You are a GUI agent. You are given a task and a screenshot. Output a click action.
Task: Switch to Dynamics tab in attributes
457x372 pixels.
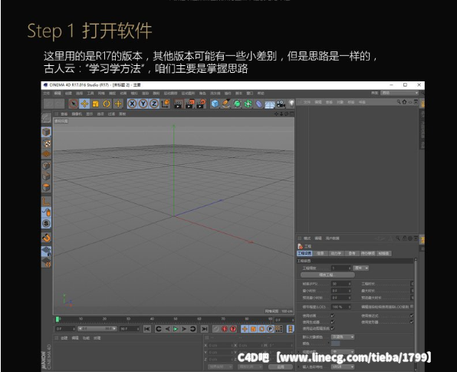(x=336, y=253)
